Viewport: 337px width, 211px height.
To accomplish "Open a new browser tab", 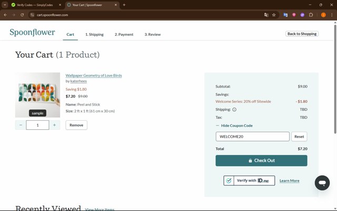I will pyautogui.click(x=124, y=5).
